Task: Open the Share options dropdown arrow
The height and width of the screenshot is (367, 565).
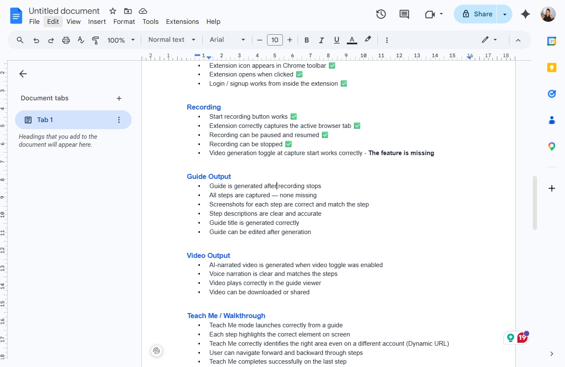Action: (504, 14)
